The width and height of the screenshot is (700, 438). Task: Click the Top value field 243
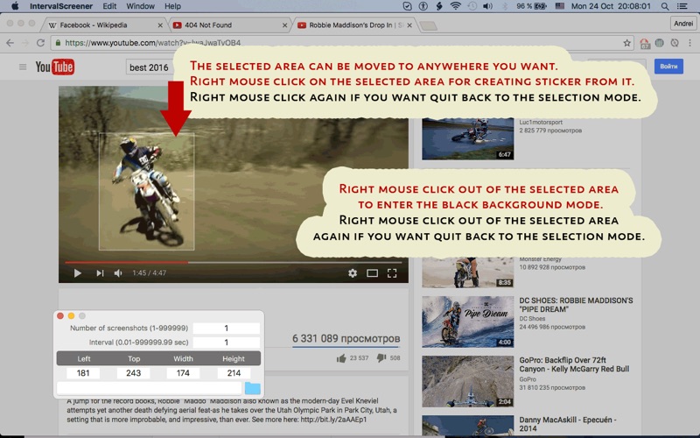133,373
